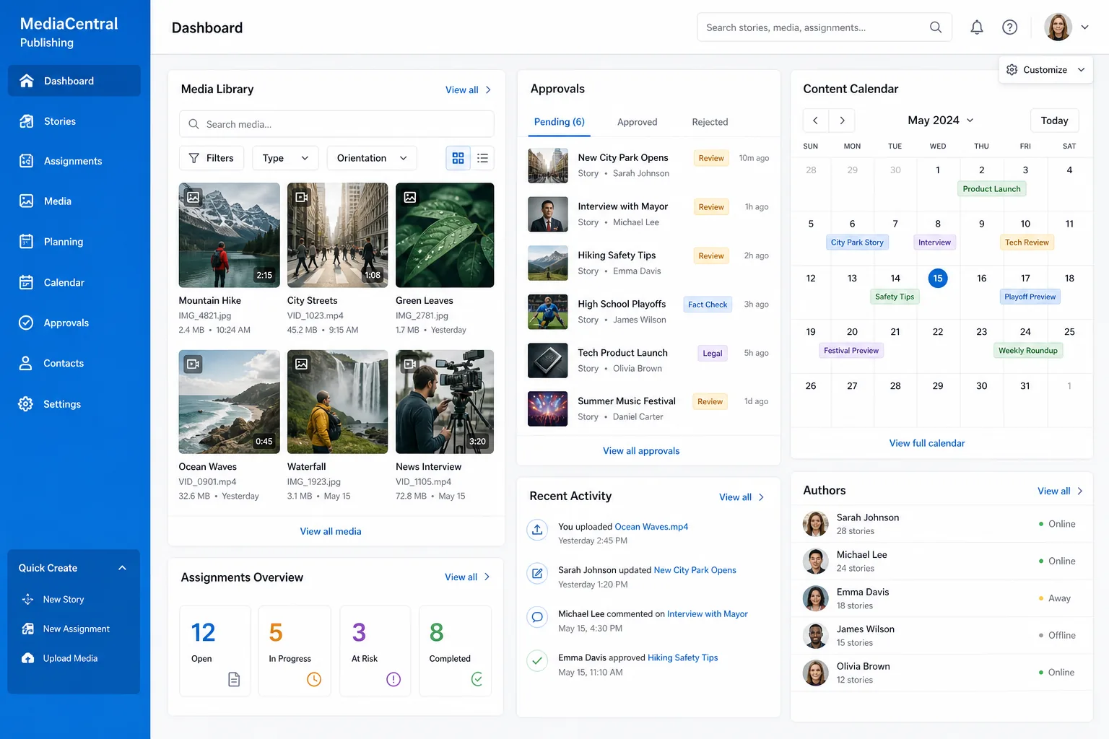Click the help question mark icon

(1009, 27)
